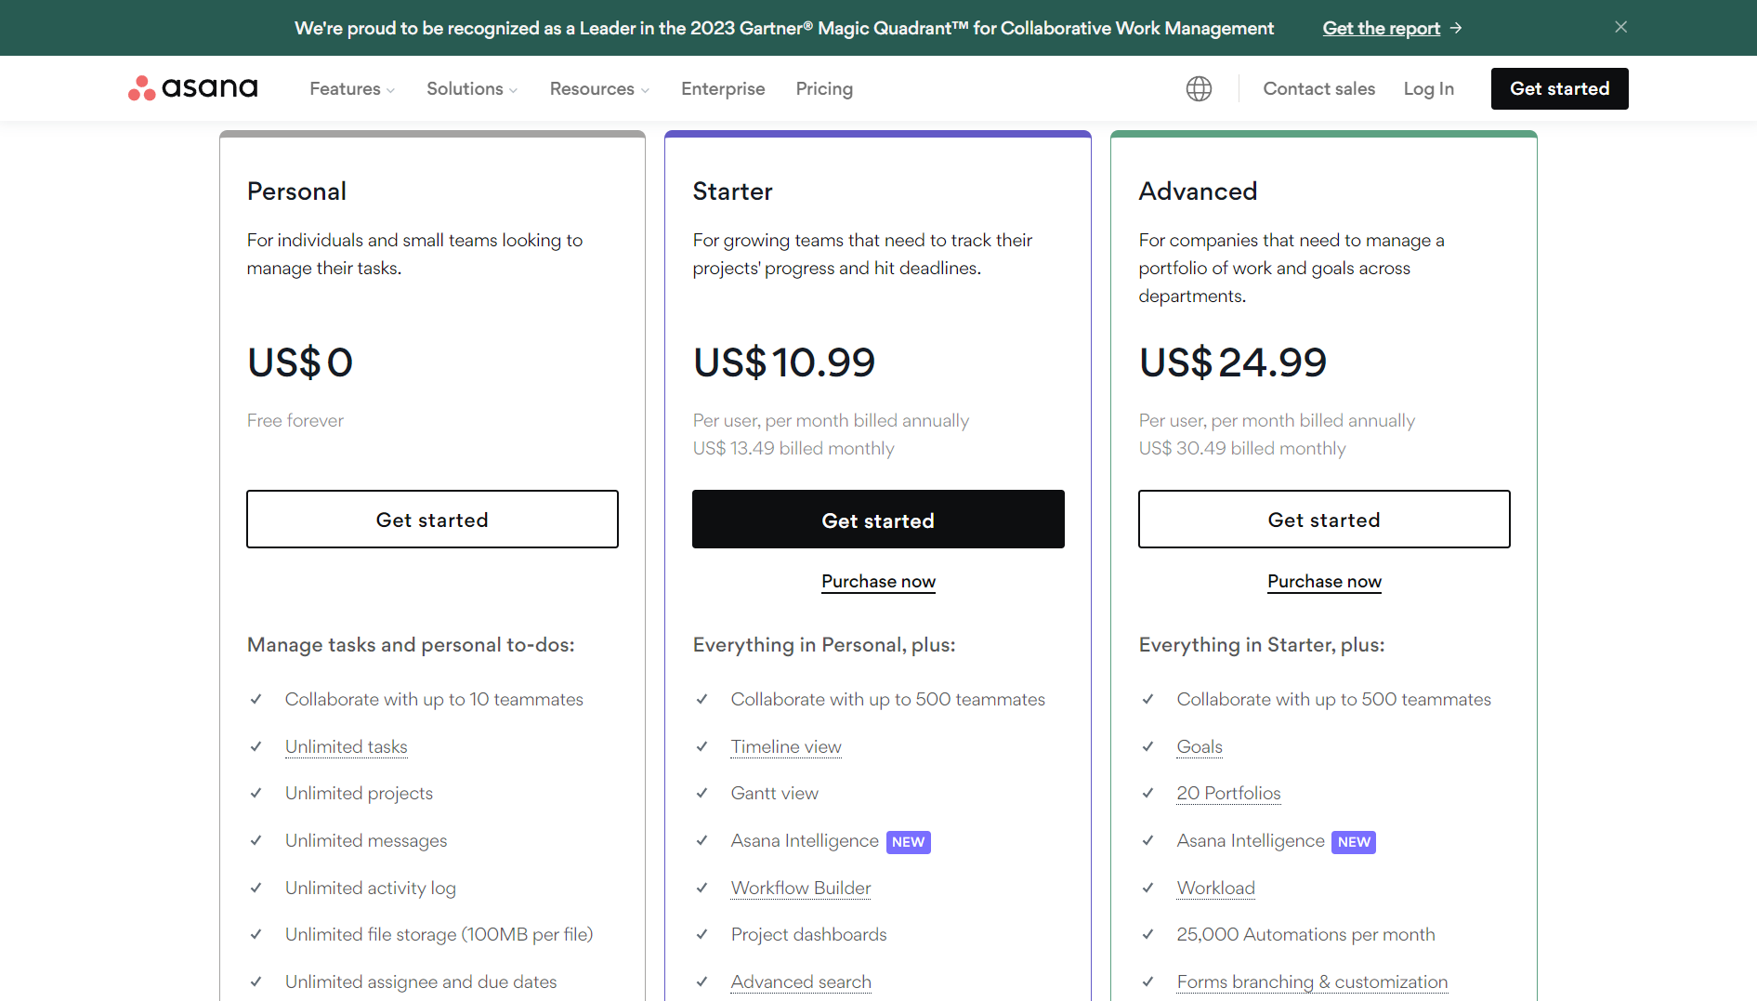
Task: Click the US$ 0 price
Action: click(300, 362)
